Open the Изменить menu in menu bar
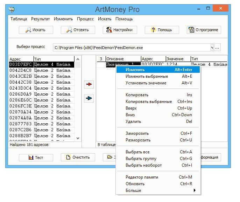The height and width of the screenshot is (202, 240). pyautogui.click(x=63, y=19)
